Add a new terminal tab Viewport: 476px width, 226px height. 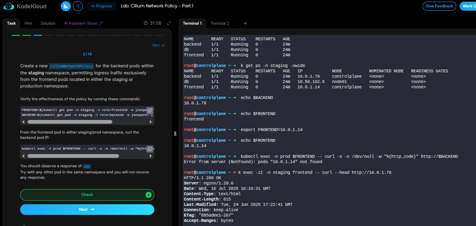245,23
